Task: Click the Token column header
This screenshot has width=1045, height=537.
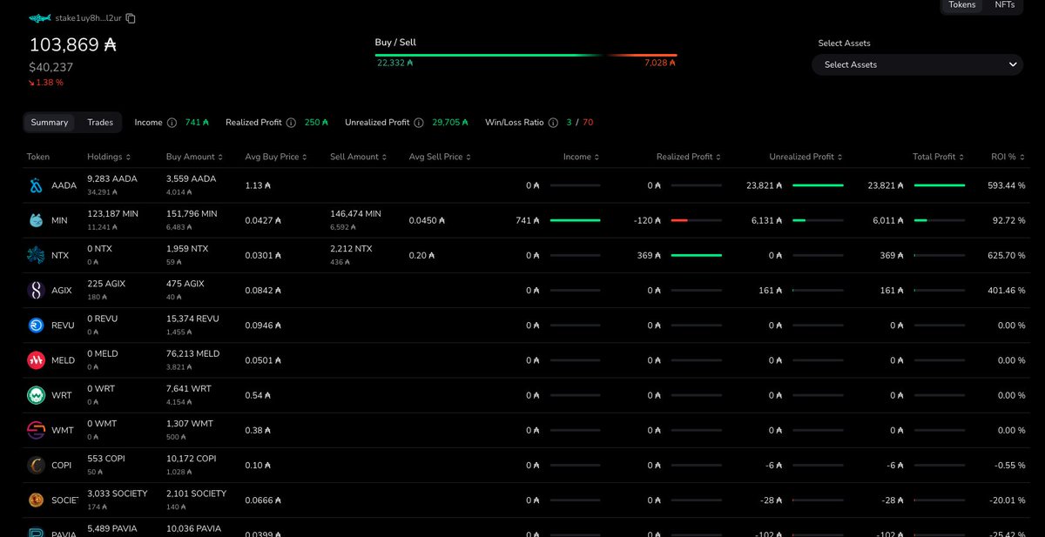Action: (38, 157)
